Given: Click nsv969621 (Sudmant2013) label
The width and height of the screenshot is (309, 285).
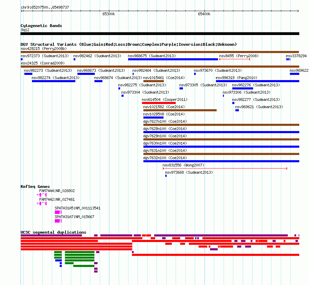Looking at the screenshot, I should [259, 107].
